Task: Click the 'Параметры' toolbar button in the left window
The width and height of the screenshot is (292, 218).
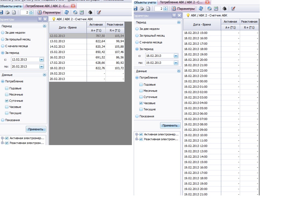Action: [x=49, y=12]
